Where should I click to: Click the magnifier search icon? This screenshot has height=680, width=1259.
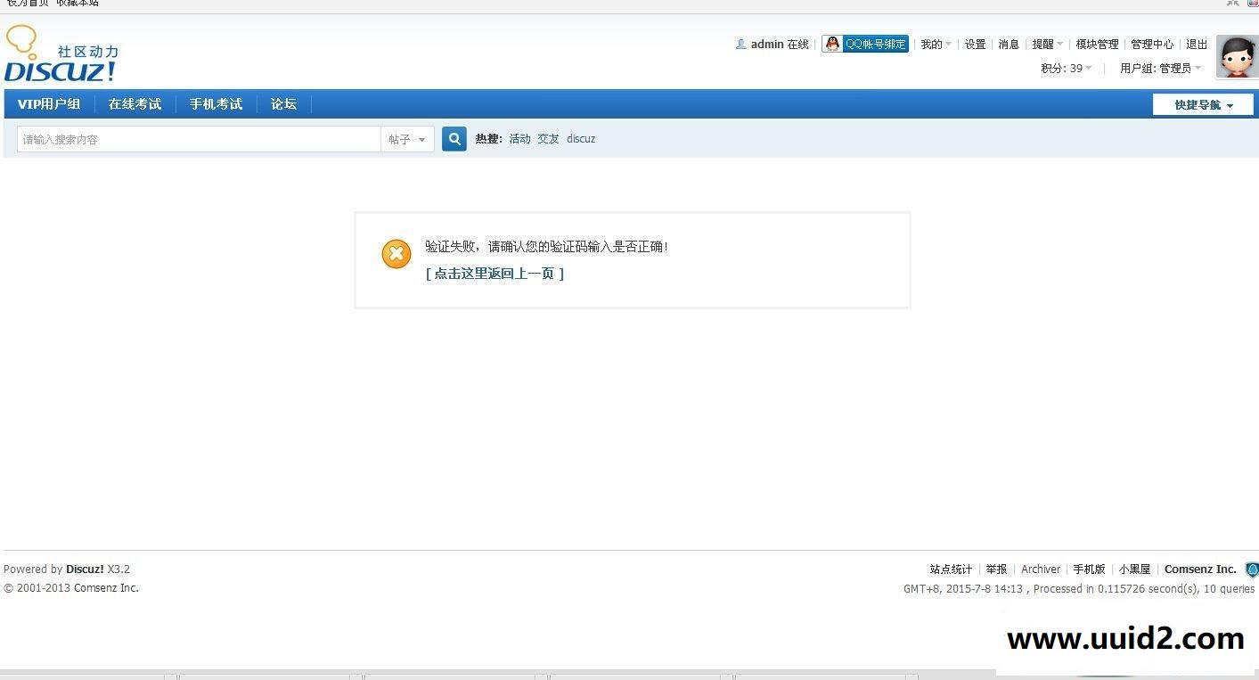[x=454, y=138]
